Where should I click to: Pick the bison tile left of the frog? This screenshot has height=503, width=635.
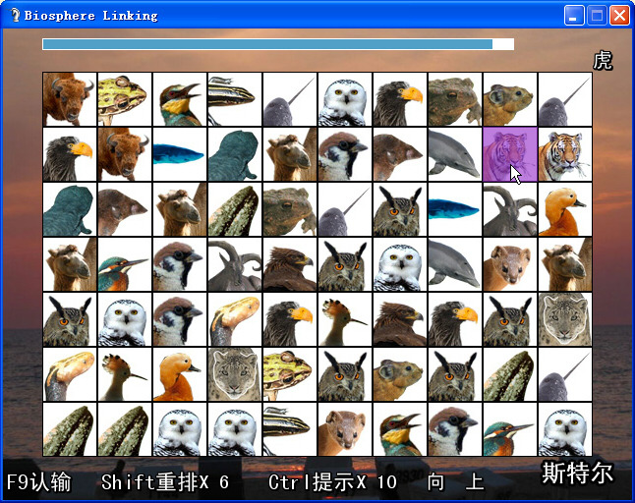[70, 99]
